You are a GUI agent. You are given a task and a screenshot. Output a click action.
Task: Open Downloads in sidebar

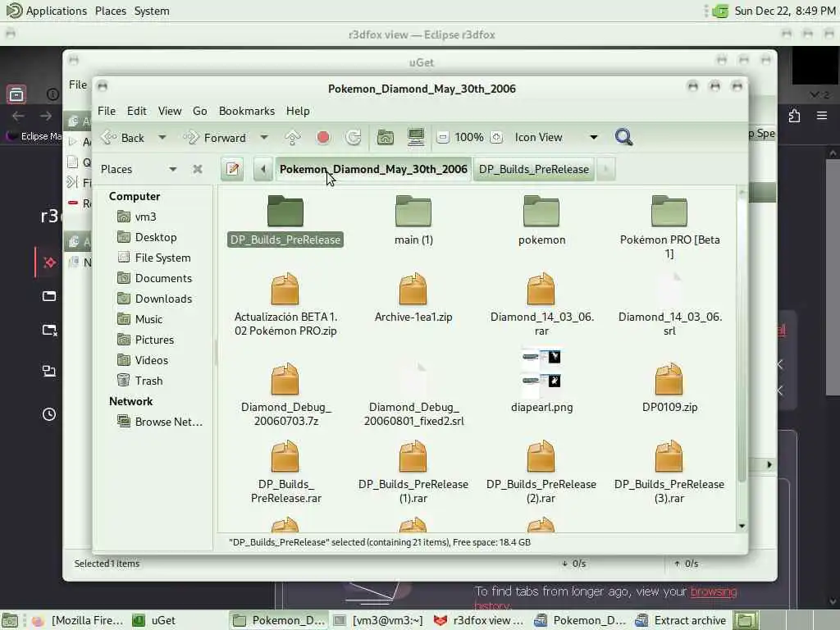pyautogui.click(x=154, y=299)
